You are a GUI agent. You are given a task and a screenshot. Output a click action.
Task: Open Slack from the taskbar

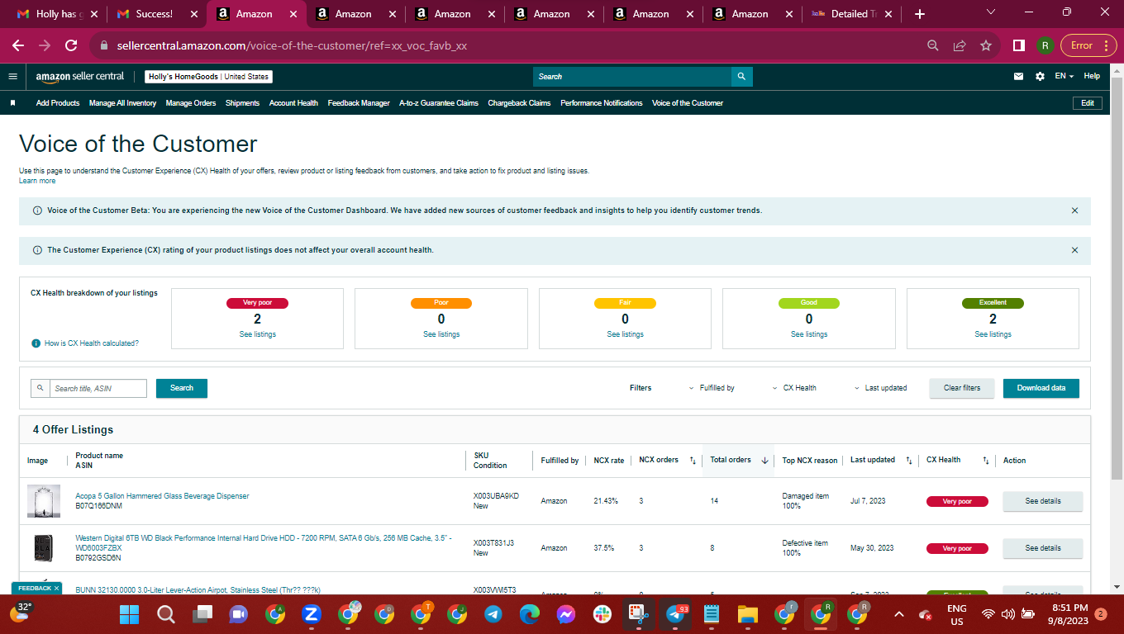click(602, 614)
